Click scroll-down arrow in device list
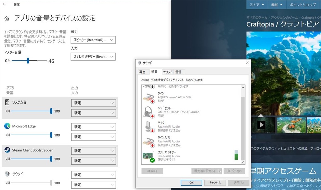Image resolution: width=321 pixels, height=190 pixels. pyautogui.click(x=243, y=162)
